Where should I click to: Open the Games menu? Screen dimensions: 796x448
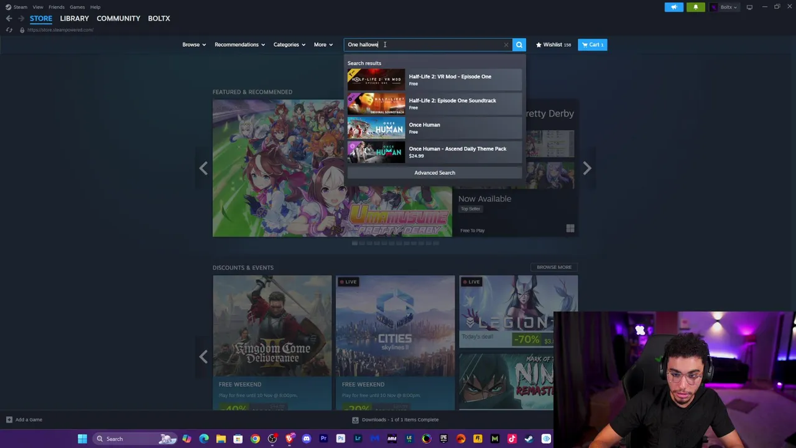(77, 7)
